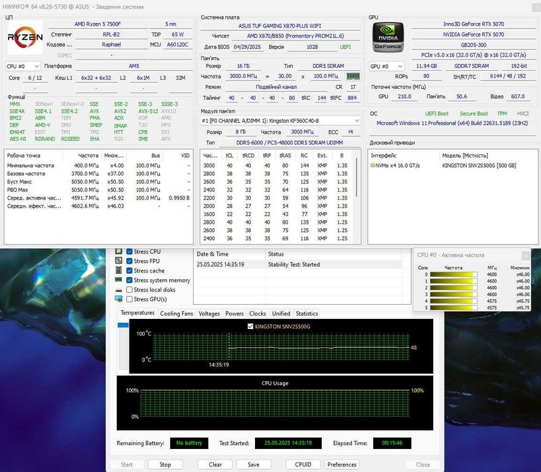
Task: Click the green NVMe drive status icon
Action: pos(372,165)
